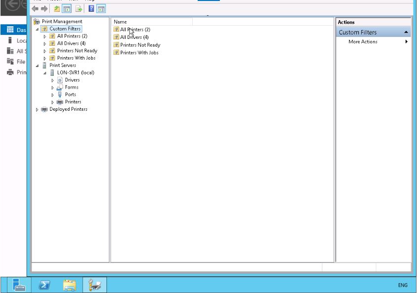Open Help via blue question mark icon

click(x=91, y=9)
